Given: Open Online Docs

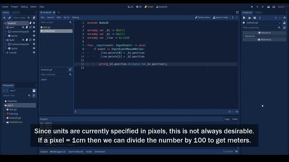Looking at the screenshot, I should pyautogui.click(x=203, y=18).
